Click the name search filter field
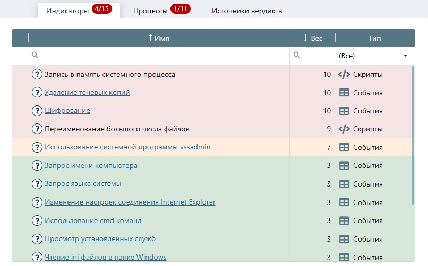 pyautogui.click(x=159, y=56)
